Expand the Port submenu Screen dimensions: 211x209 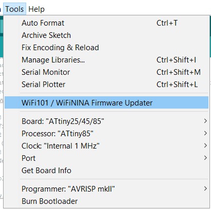click(106, 158)
